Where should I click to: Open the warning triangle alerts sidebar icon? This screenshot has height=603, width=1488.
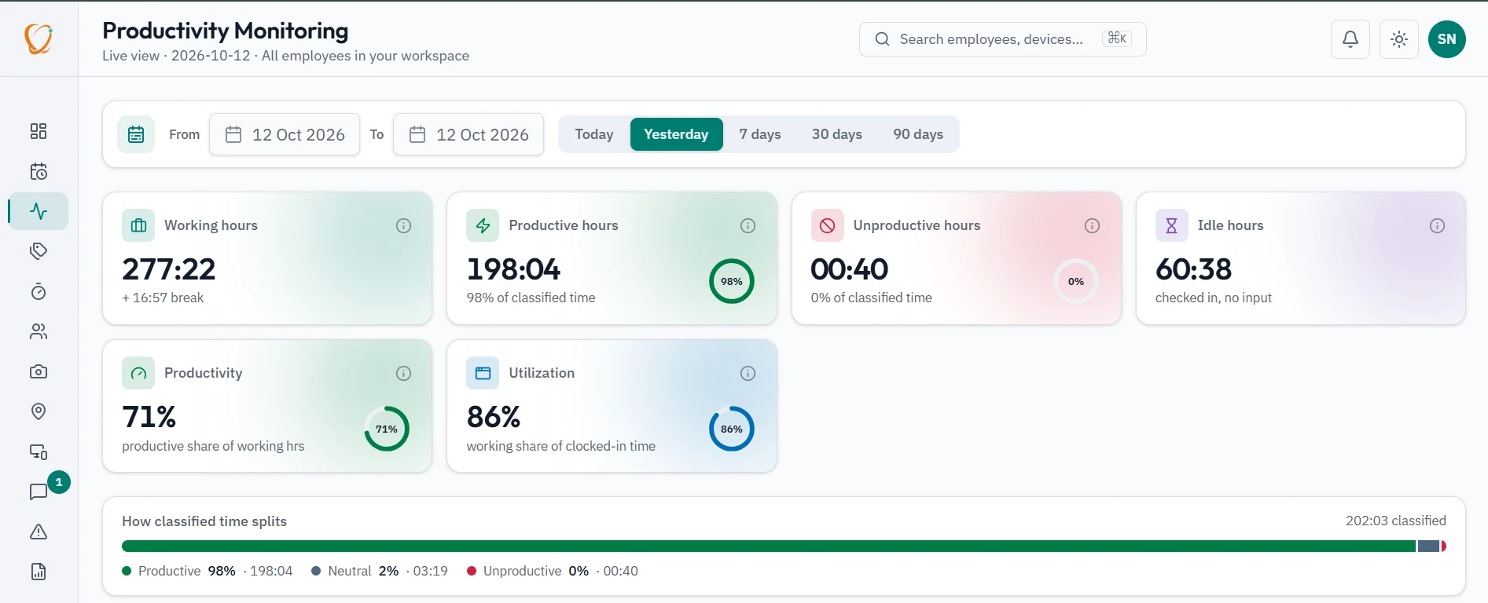point(39,532)
